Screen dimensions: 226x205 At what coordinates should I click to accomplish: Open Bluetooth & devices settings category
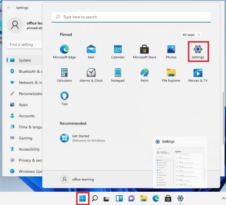[25, 71]
